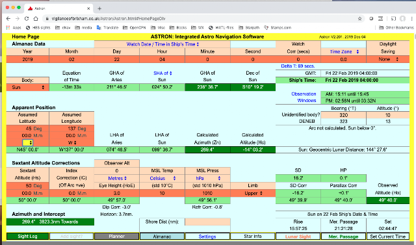
Task: Open the Translate bookmark
Action: pyautogui.click(x=107, y=27)
